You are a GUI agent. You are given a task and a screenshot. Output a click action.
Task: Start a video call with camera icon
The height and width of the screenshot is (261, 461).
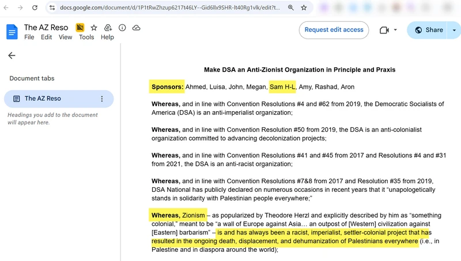[x=384, y=30]
